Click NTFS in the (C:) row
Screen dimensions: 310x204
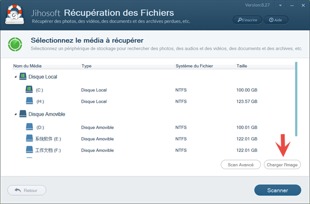181,90
